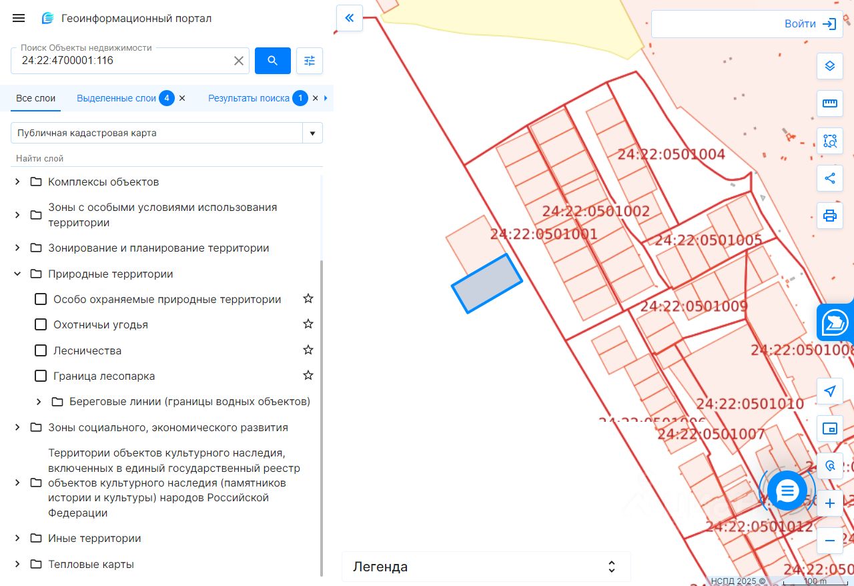Collapse the side panel with double chevron

point(350,18)
